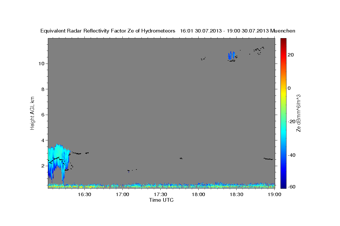Click the height tick label 2
The height and width of the screenshot is (226, 340).
pyautogui.click(x=43, y=166)
